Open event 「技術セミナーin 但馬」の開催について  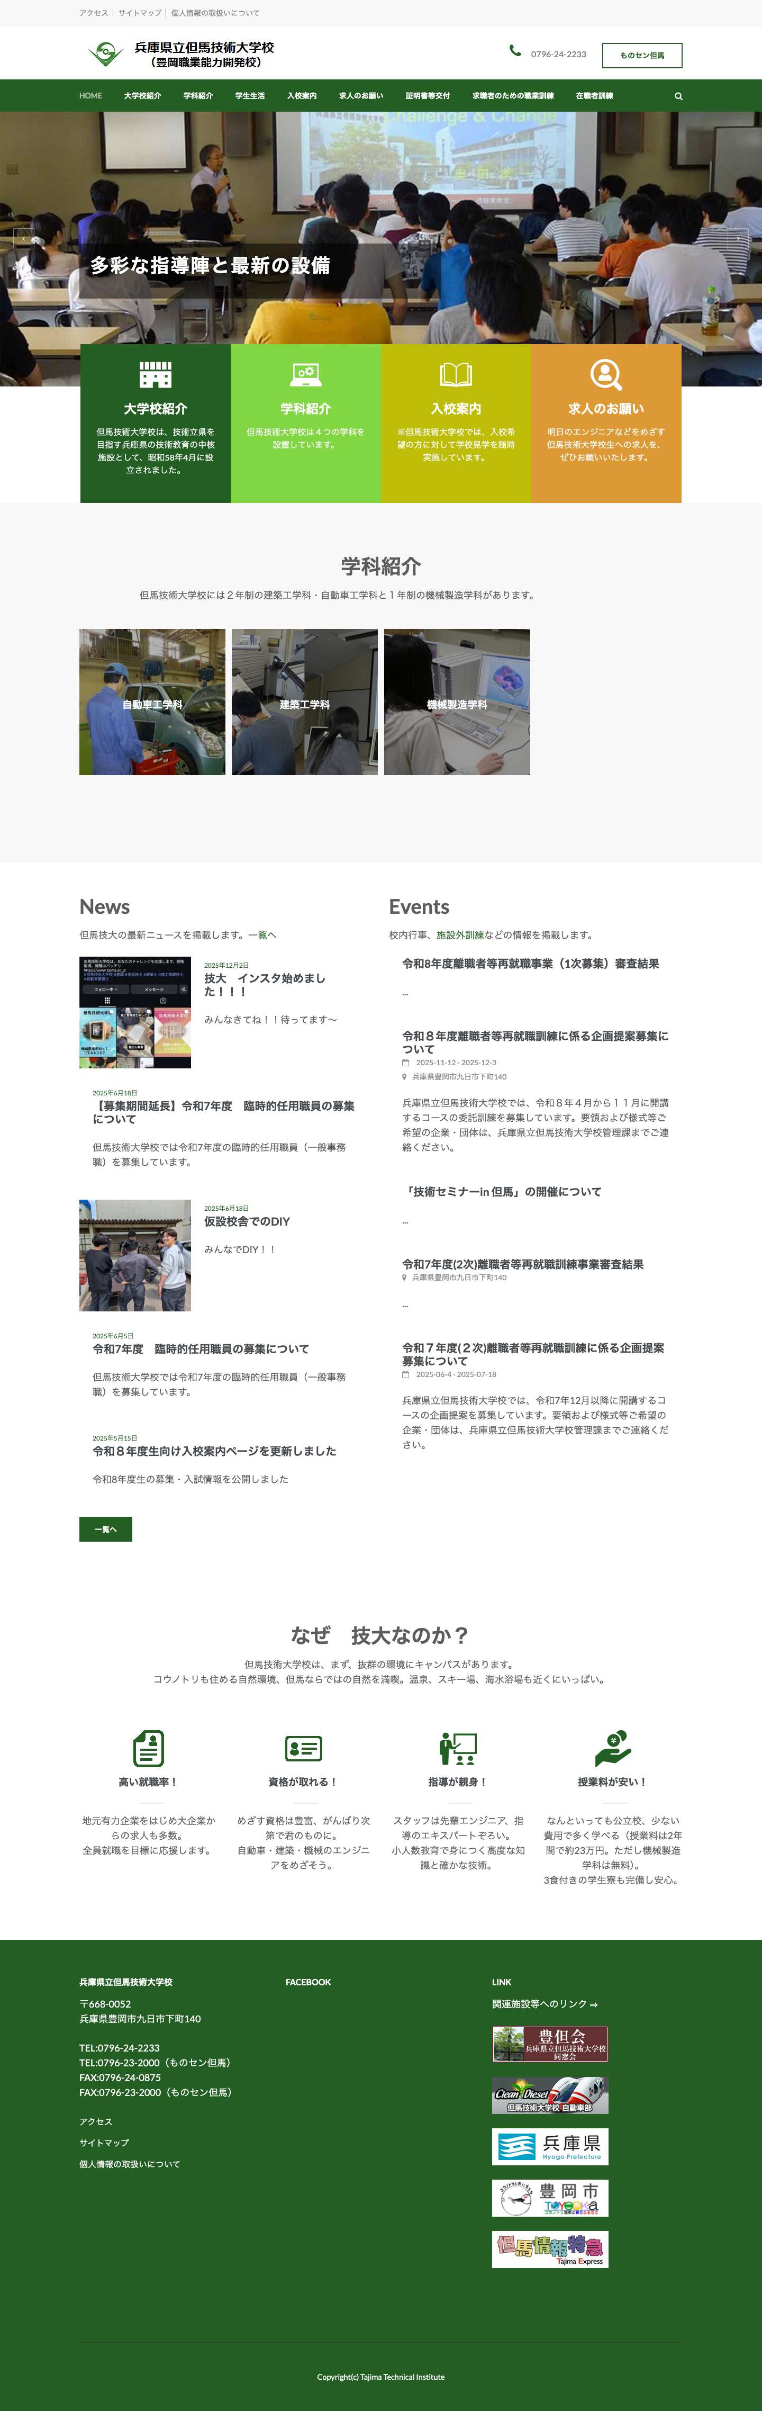pos(502,1191)
